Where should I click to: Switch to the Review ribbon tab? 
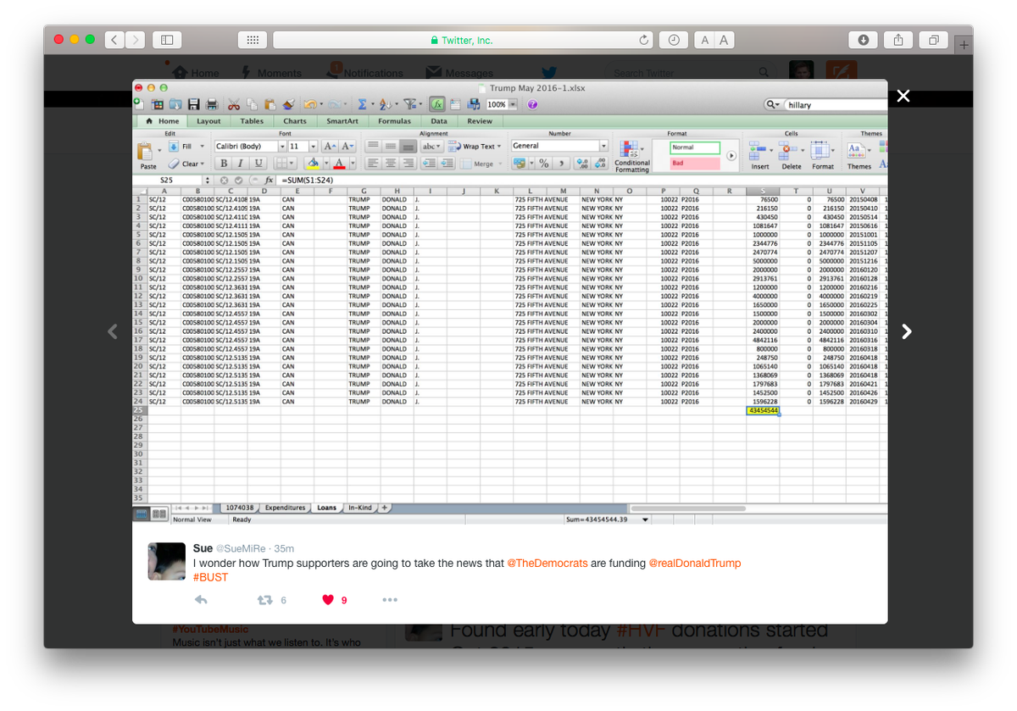click(480, 121)
